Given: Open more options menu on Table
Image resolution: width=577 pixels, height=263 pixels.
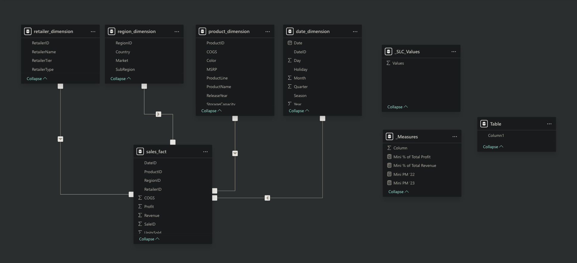Looking at the screenshot, I should [549, 124].
